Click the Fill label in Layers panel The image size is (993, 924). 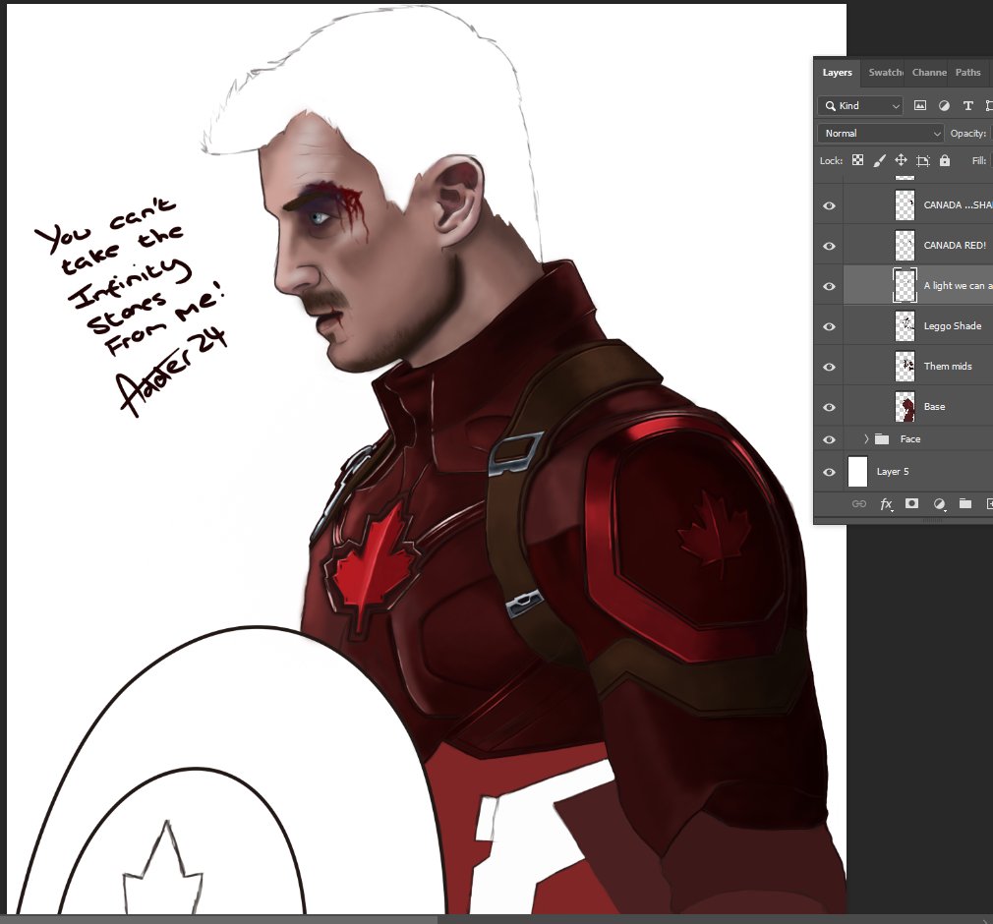[979, 161]
